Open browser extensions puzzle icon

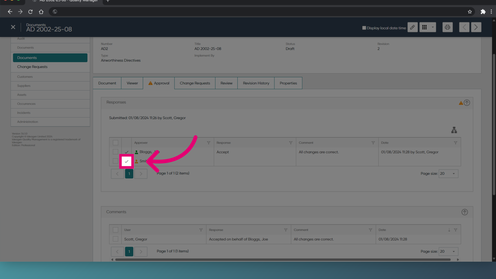[x=483, y=12]
